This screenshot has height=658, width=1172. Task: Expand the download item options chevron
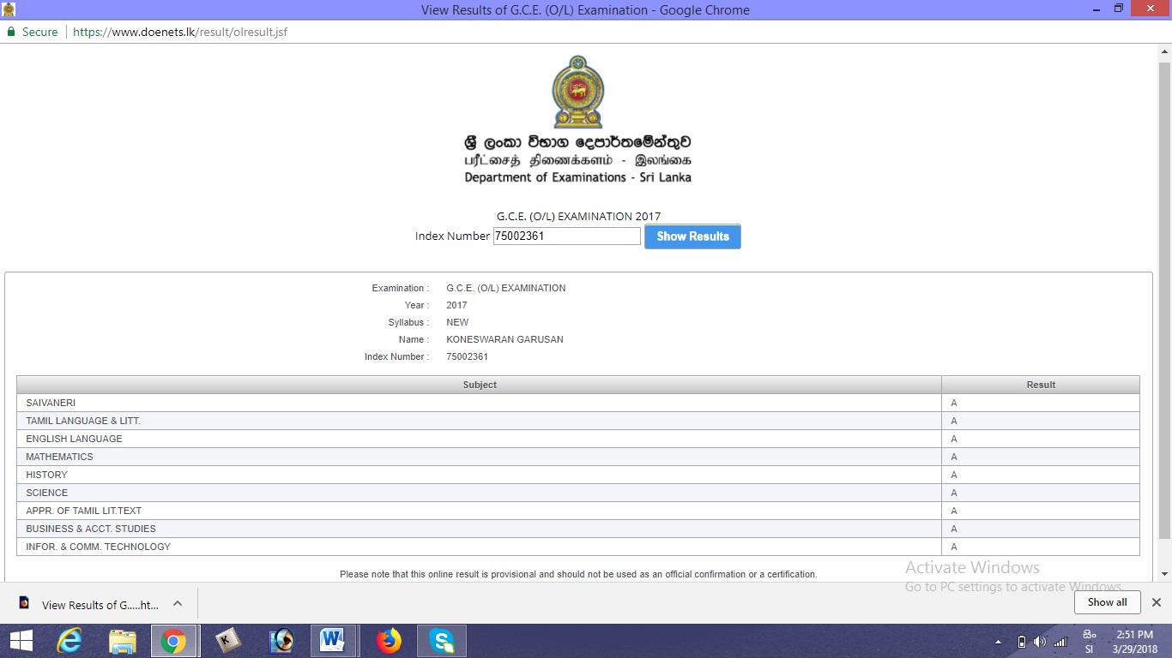point(178,603)
